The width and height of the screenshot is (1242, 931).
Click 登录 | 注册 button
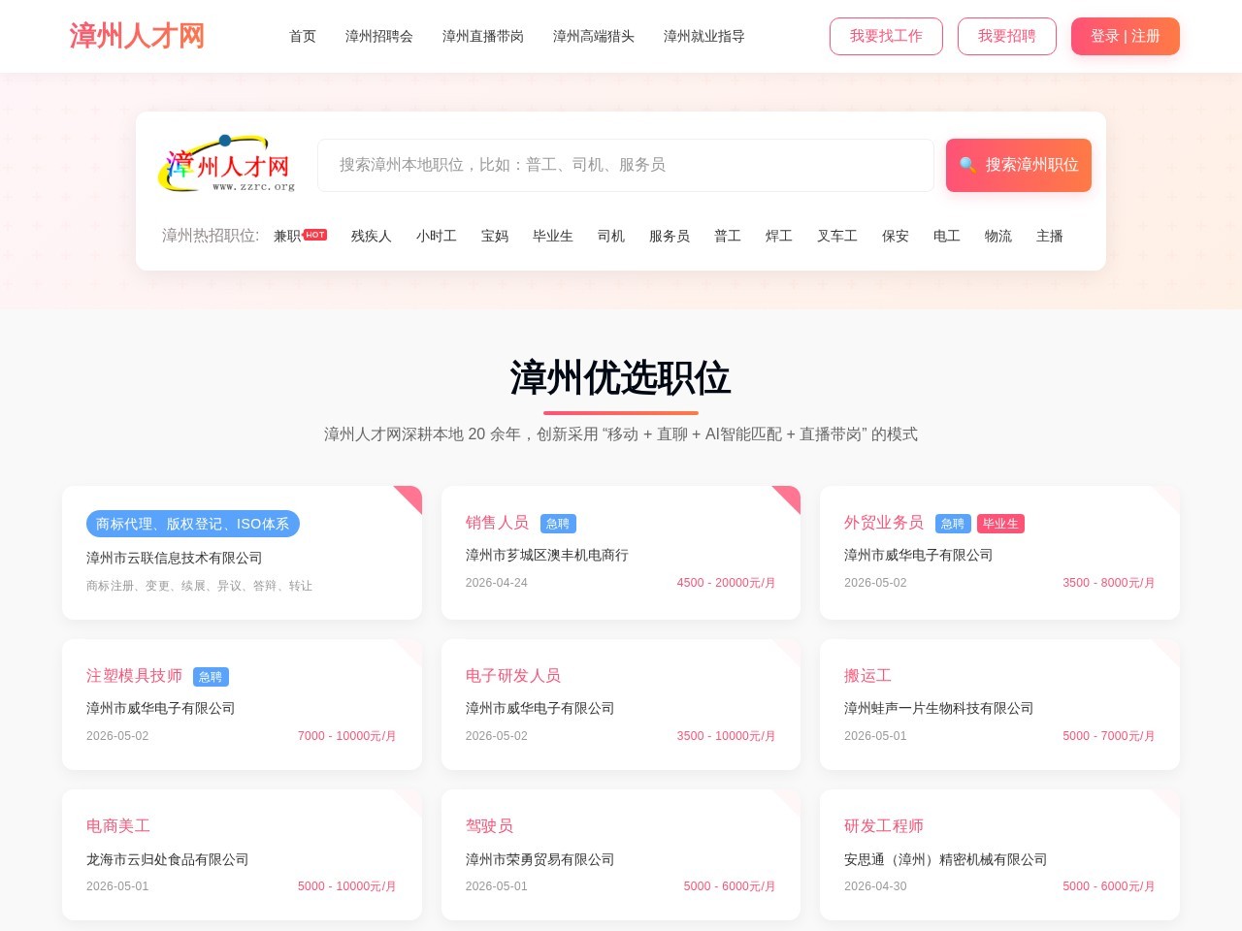[1126, 36]
